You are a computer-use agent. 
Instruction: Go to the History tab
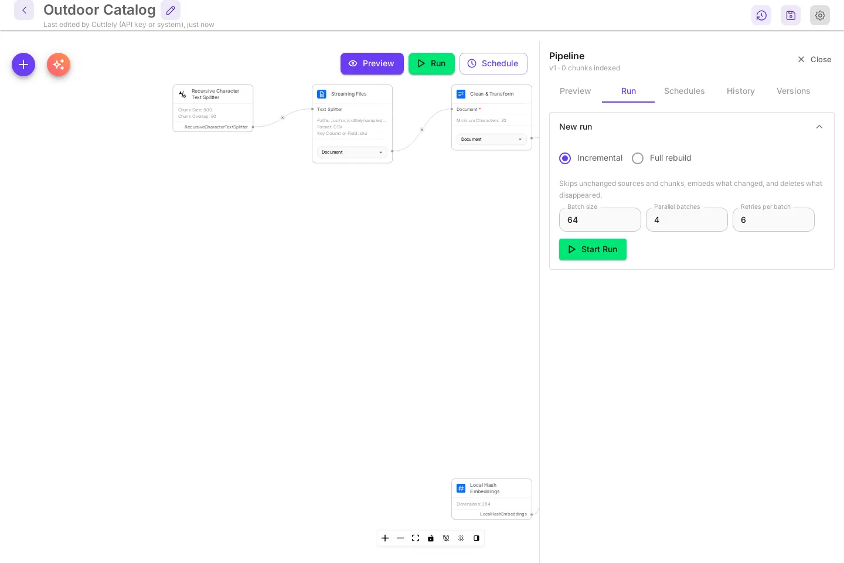[x=741, y=91]
